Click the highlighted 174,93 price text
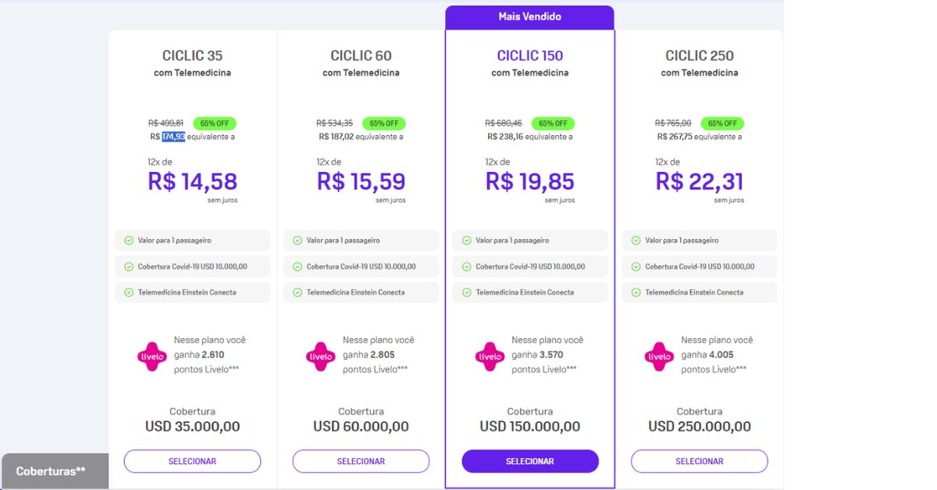The image size is (937, 490). click(173, 137)
